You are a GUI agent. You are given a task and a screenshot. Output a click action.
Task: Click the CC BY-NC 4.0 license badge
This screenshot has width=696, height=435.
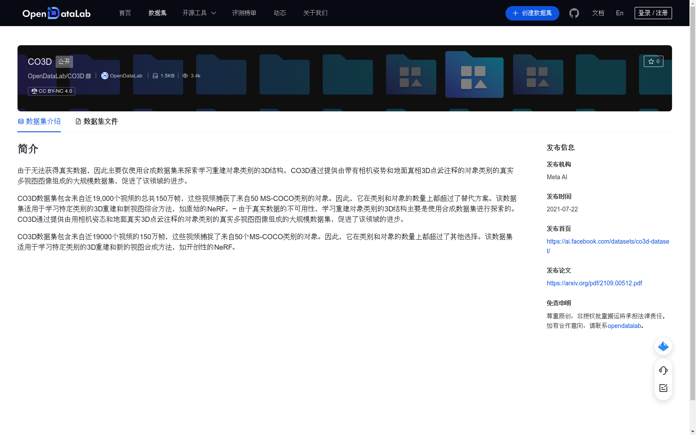click(51, 91)
